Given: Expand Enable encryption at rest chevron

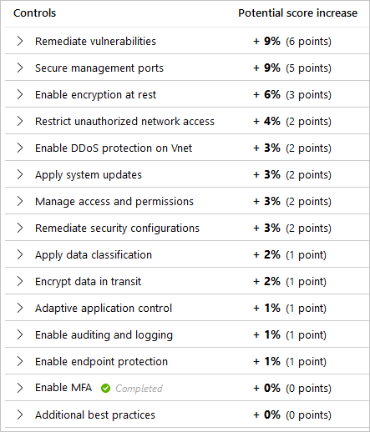Looking at the screenshot, I should [20, 94].
